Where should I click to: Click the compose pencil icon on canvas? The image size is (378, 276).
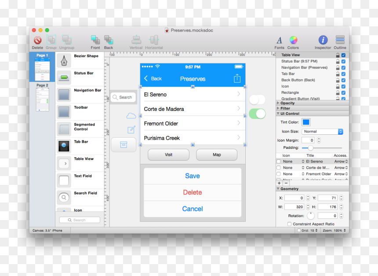(131, 130)
